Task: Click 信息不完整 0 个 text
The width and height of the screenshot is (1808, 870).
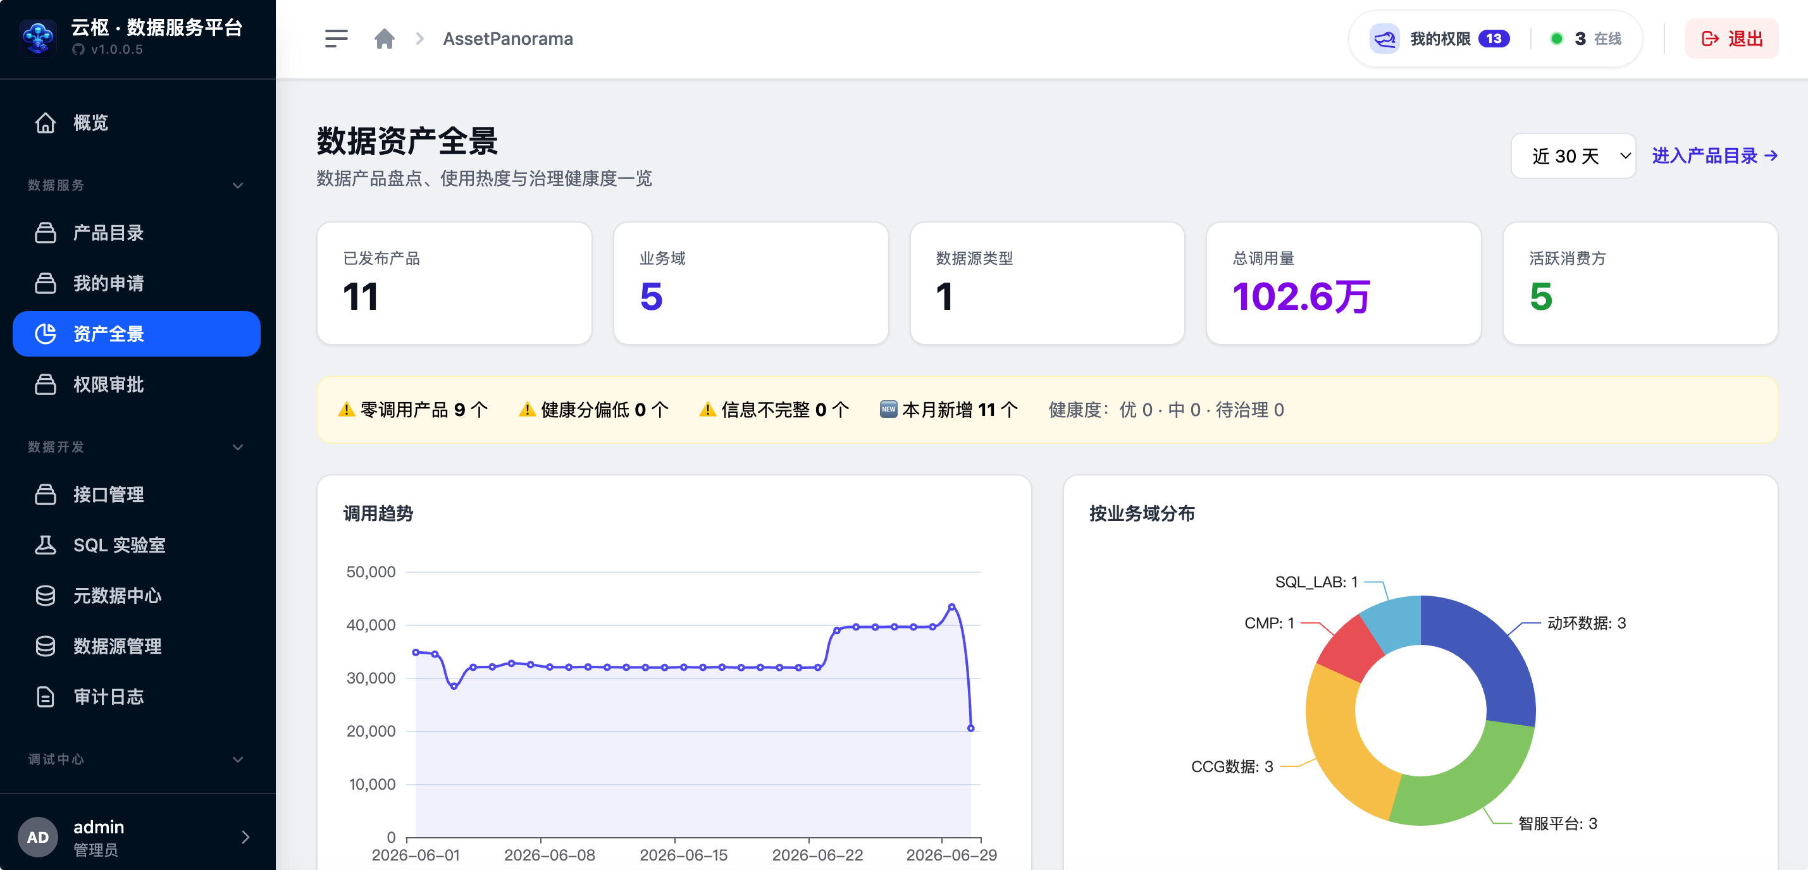Action: (785, 410)
